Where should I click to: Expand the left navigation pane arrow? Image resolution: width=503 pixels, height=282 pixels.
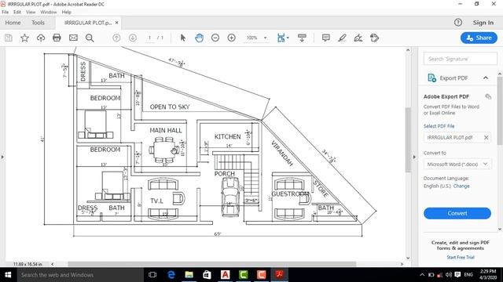coord(2,157)
